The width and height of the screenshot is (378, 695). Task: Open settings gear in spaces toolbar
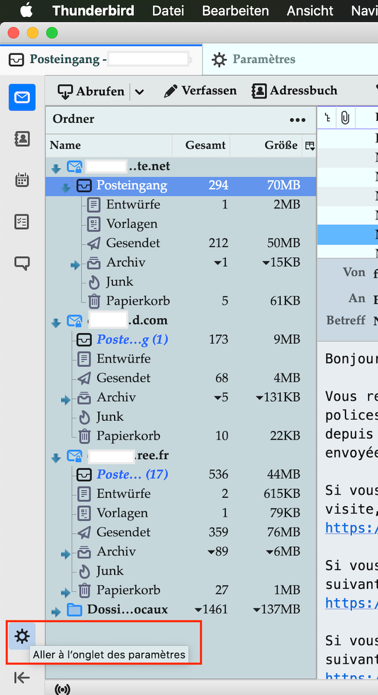[x=22, y=637]
